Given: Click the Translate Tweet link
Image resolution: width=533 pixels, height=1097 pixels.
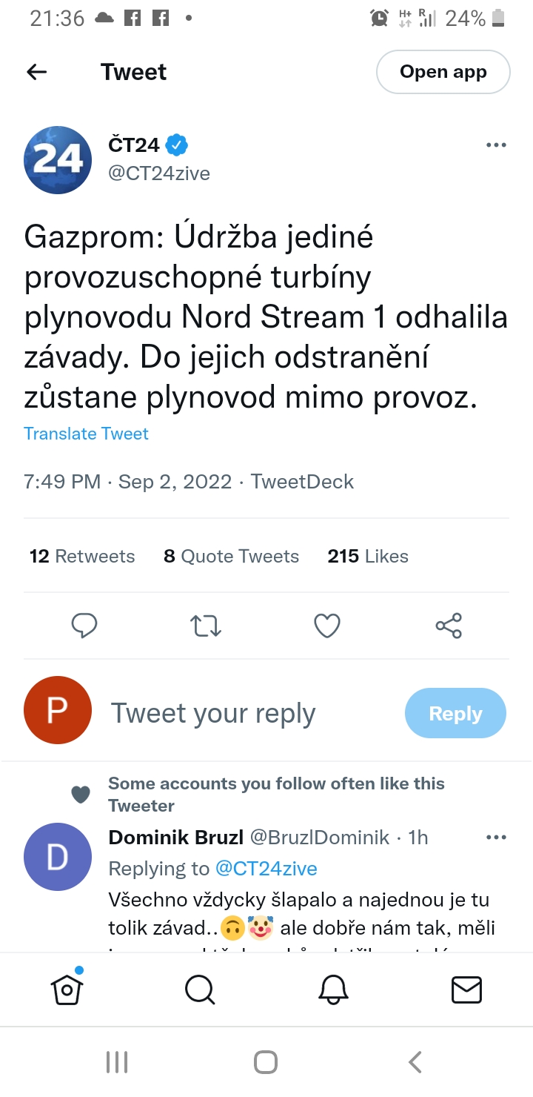Looking at the screenshot, I should [x=86, y=434].
